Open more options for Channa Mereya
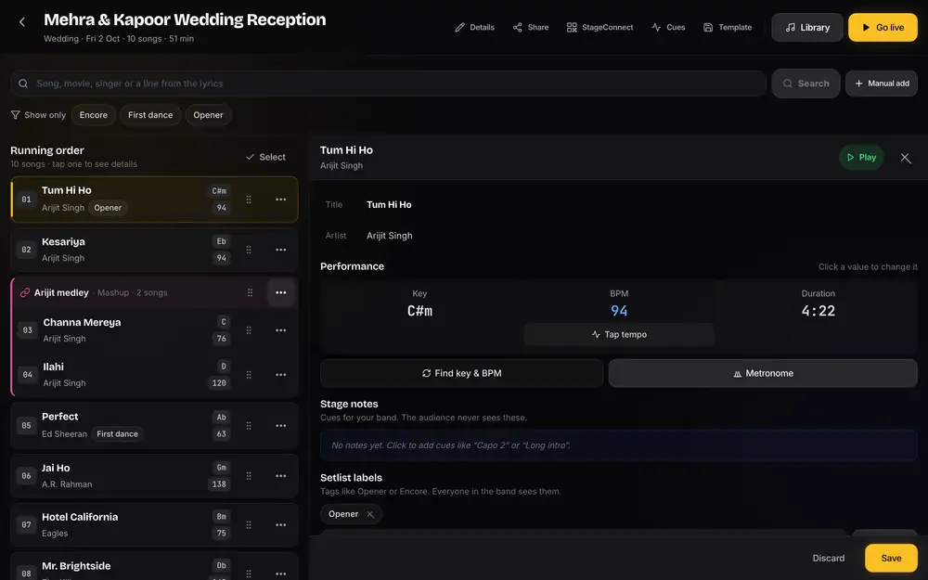928x580 pixels. pyautogui.click(x=280, y=330)
